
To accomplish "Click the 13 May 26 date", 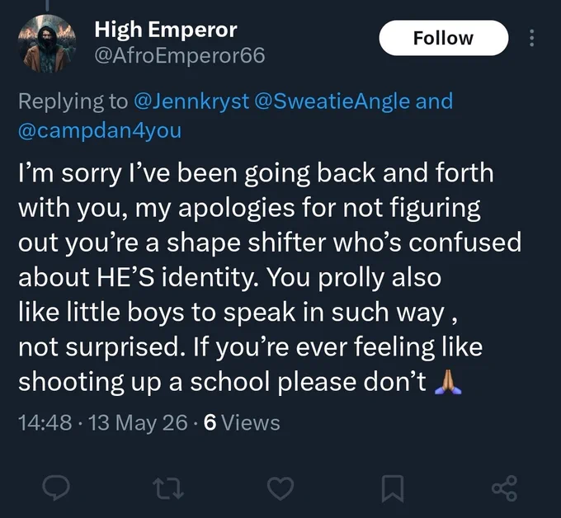I will [x=138, y=422].
